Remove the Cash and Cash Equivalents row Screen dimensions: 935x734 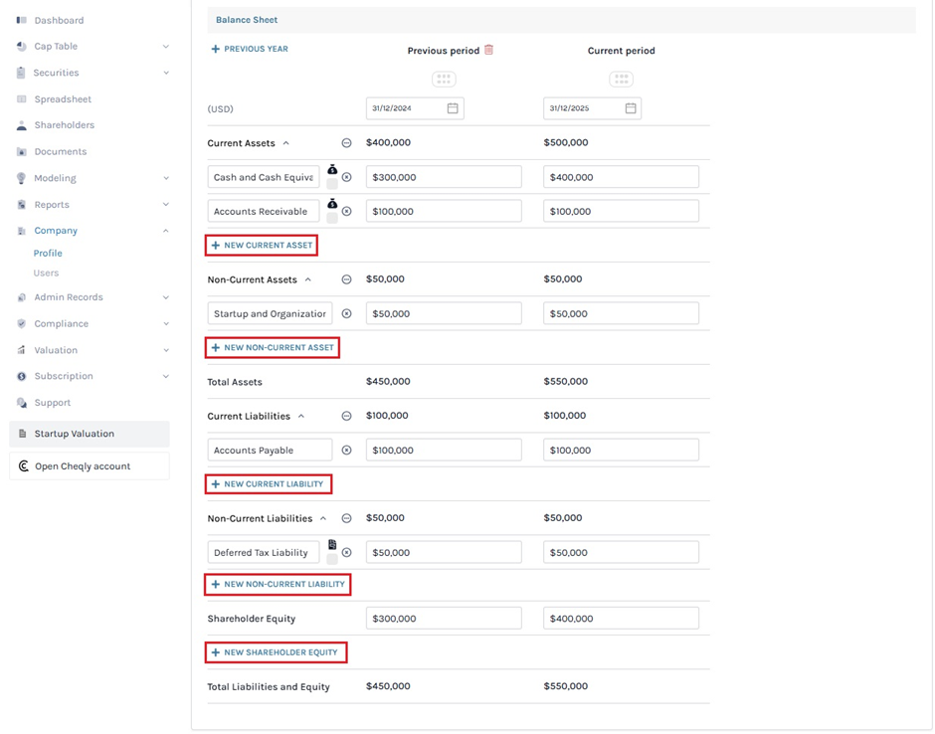[x=347, y=177]
